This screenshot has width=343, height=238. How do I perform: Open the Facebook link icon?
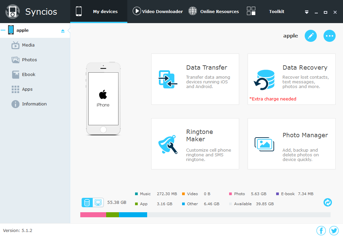[x=321, y=231]
